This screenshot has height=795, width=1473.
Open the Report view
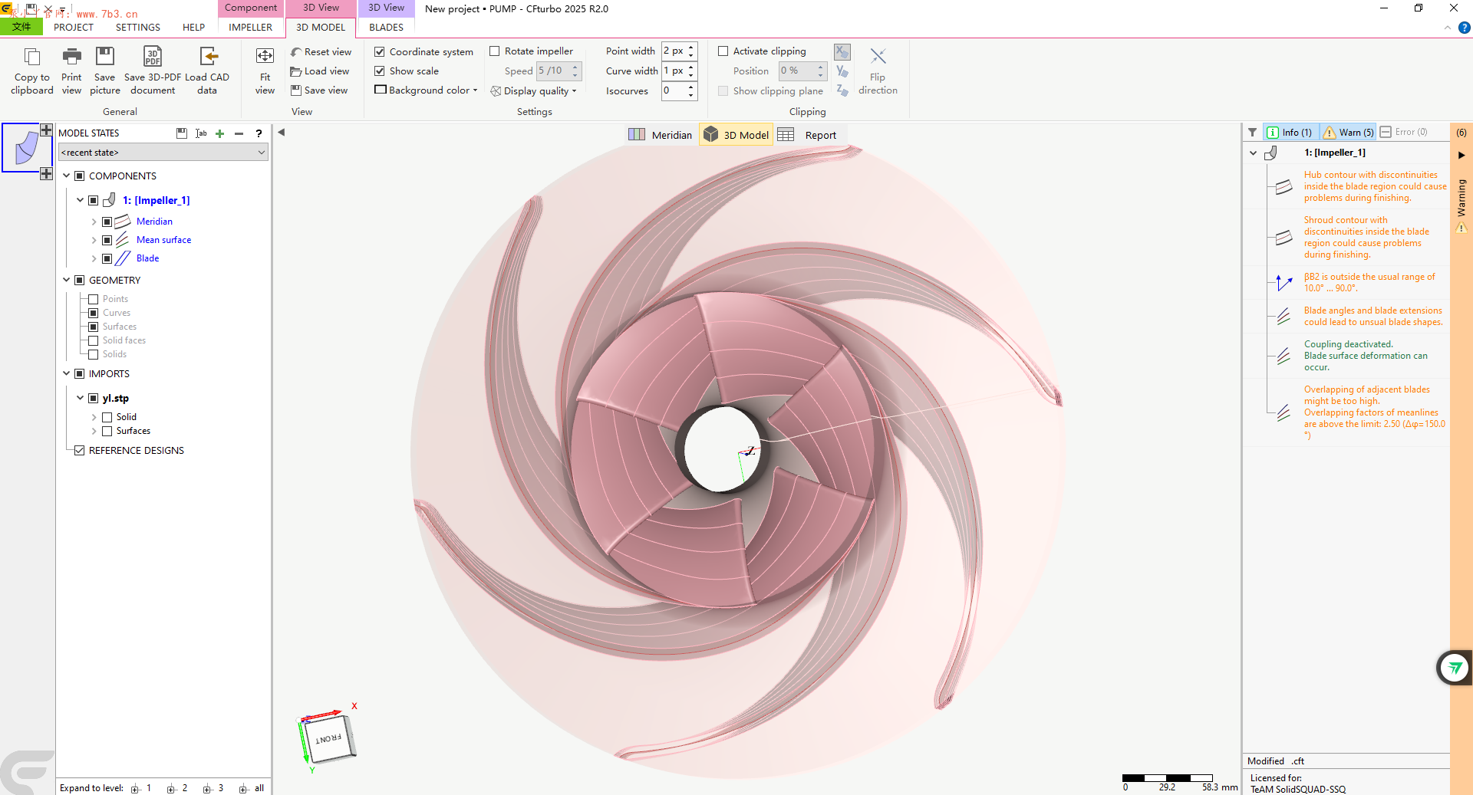pyautogui.click(x=807, y=135)
